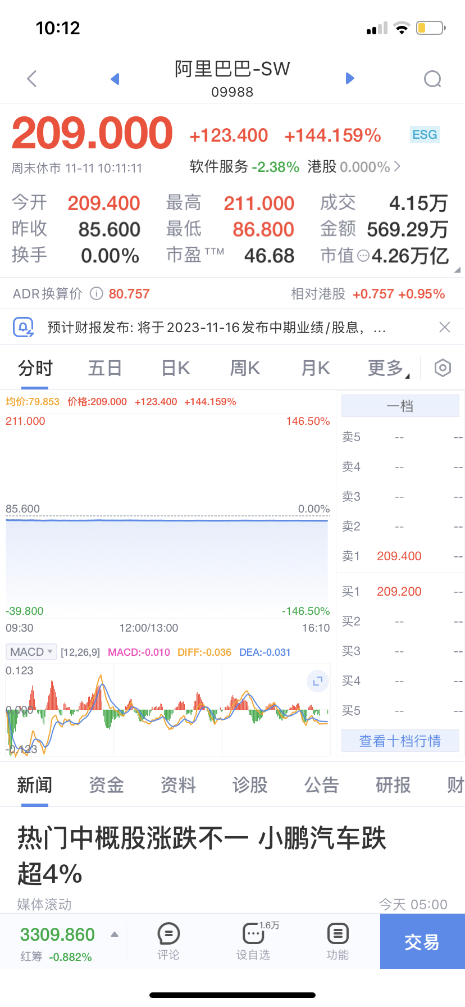Tap the DIFF:-0.036 indicator readout

pyautogui.click(x=204, y=652)
